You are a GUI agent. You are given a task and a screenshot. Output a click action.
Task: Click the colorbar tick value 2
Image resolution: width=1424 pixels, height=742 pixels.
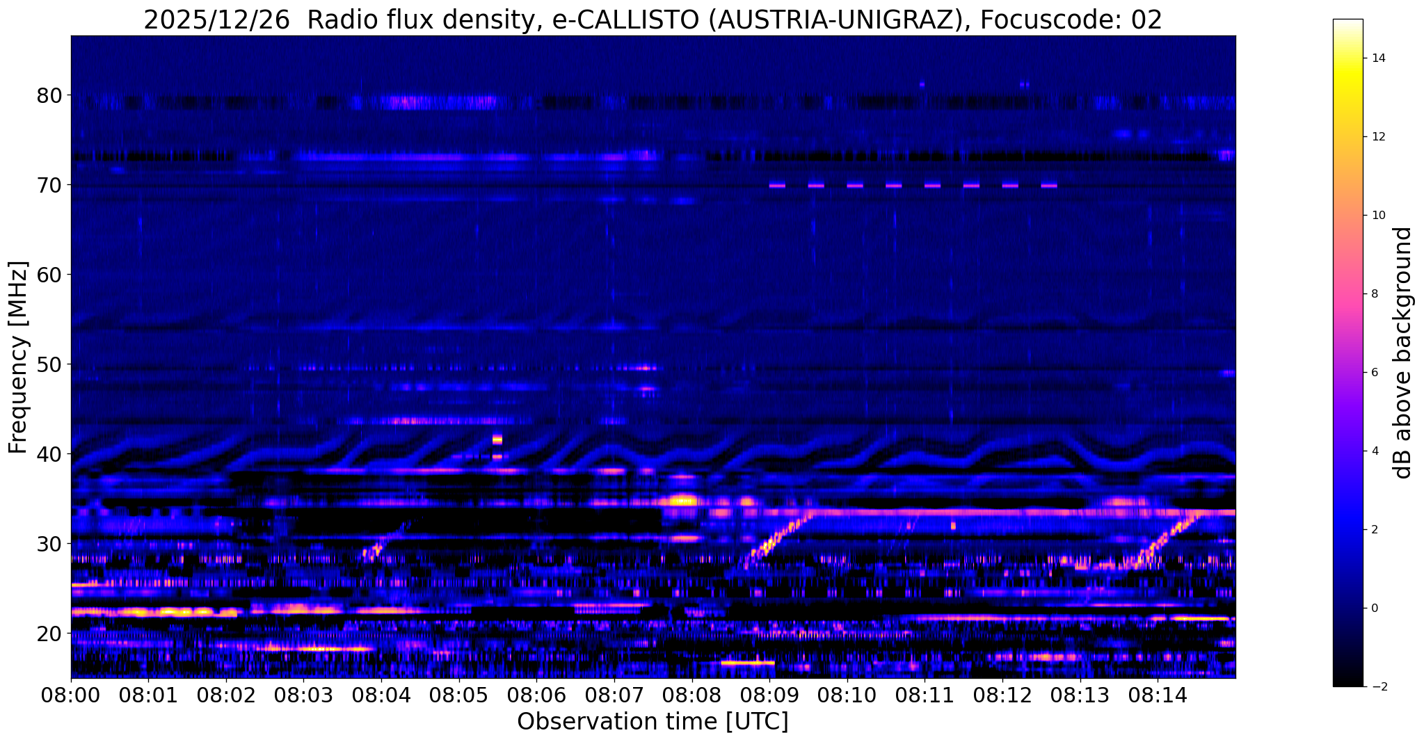coord(1375,530)
